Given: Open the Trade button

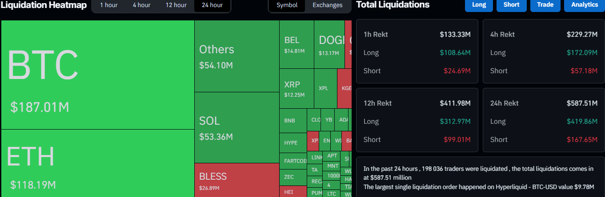Looking at the screenshot, I should pyautogui.click(x=545, y=5).
